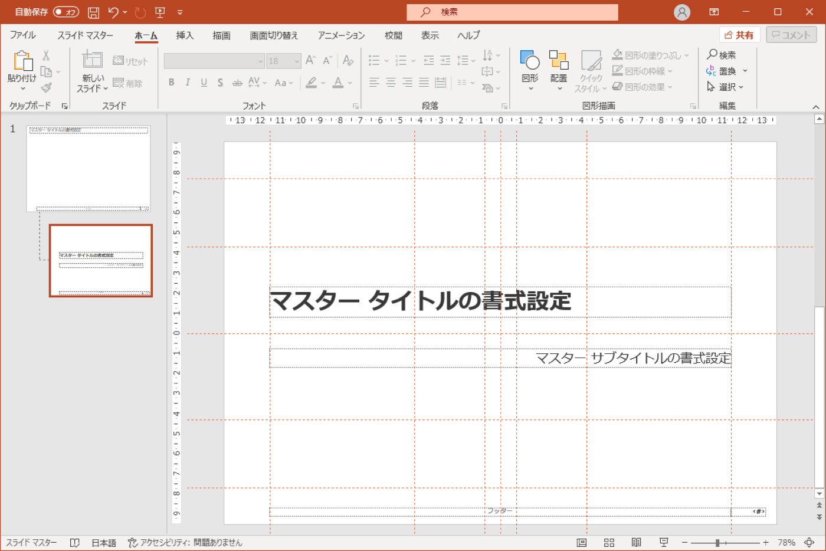Fit slide to current window icon
Viewport: 826px width, 551px height.
click(809, 543)
